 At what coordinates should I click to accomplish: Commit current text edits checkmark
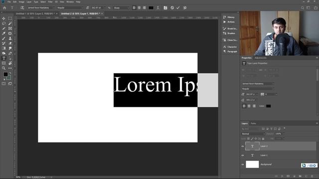[178, 8]
